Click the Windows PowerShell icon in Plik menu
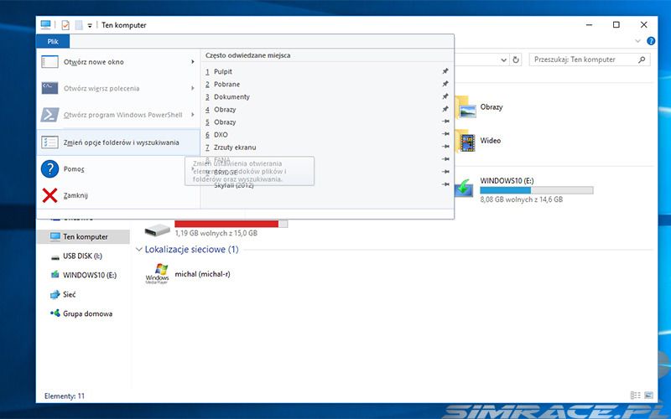This screenshot has height=419, width=671. pos(50,115)
